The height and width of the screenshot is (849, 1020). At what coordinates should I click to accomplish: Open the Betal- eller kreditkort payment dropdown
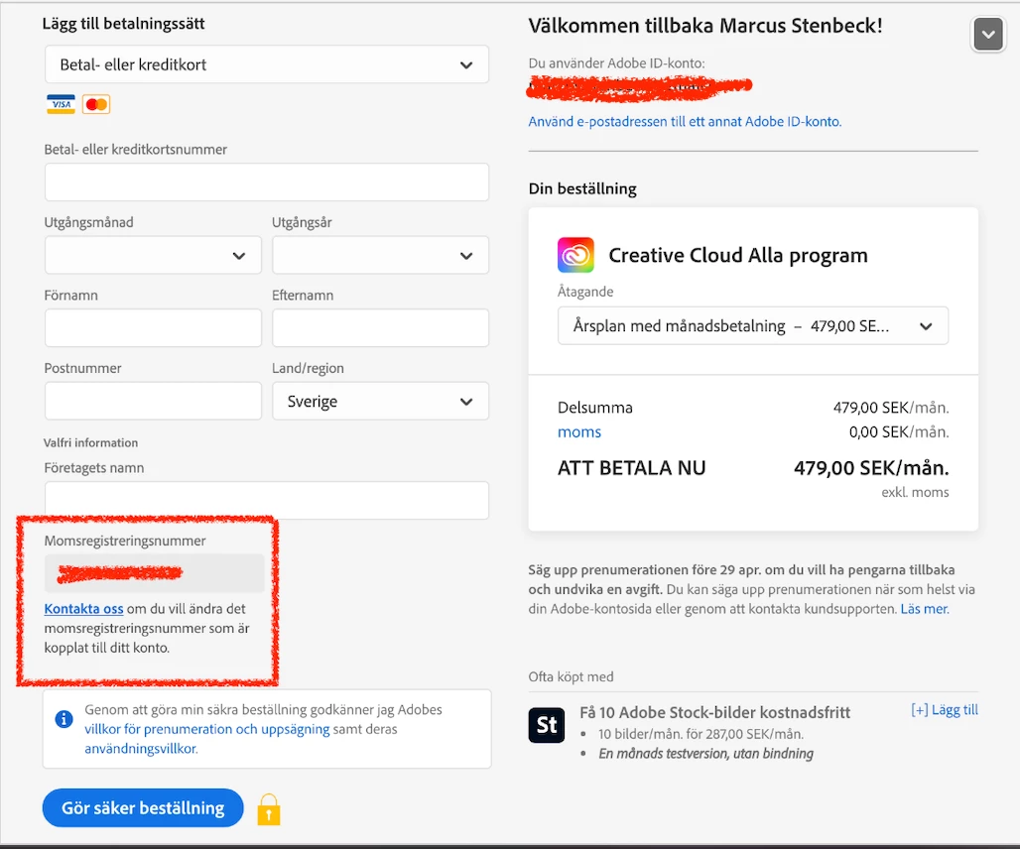(x=267, y=64)
